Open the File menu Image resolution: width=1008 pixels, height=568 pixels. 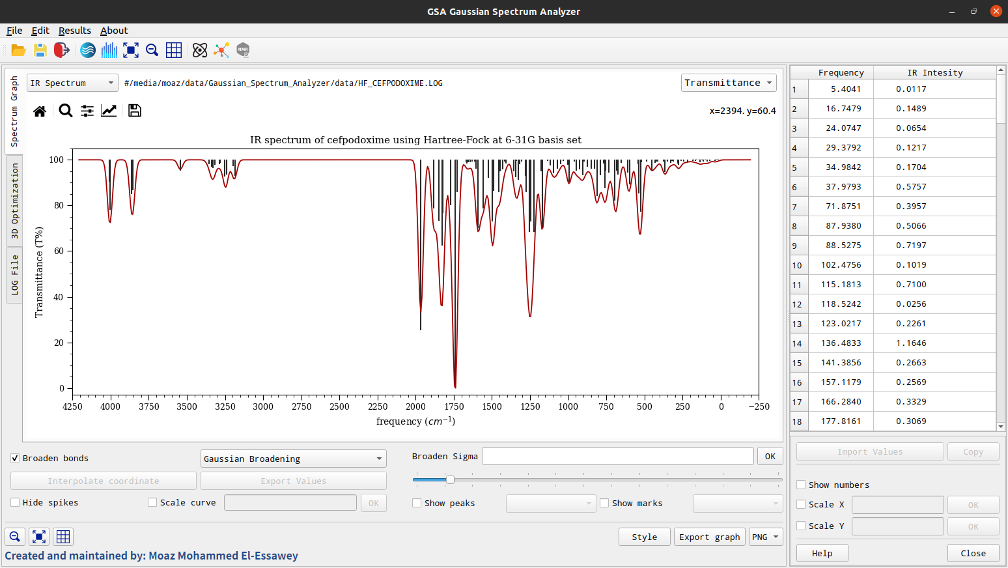pos(14,31)
